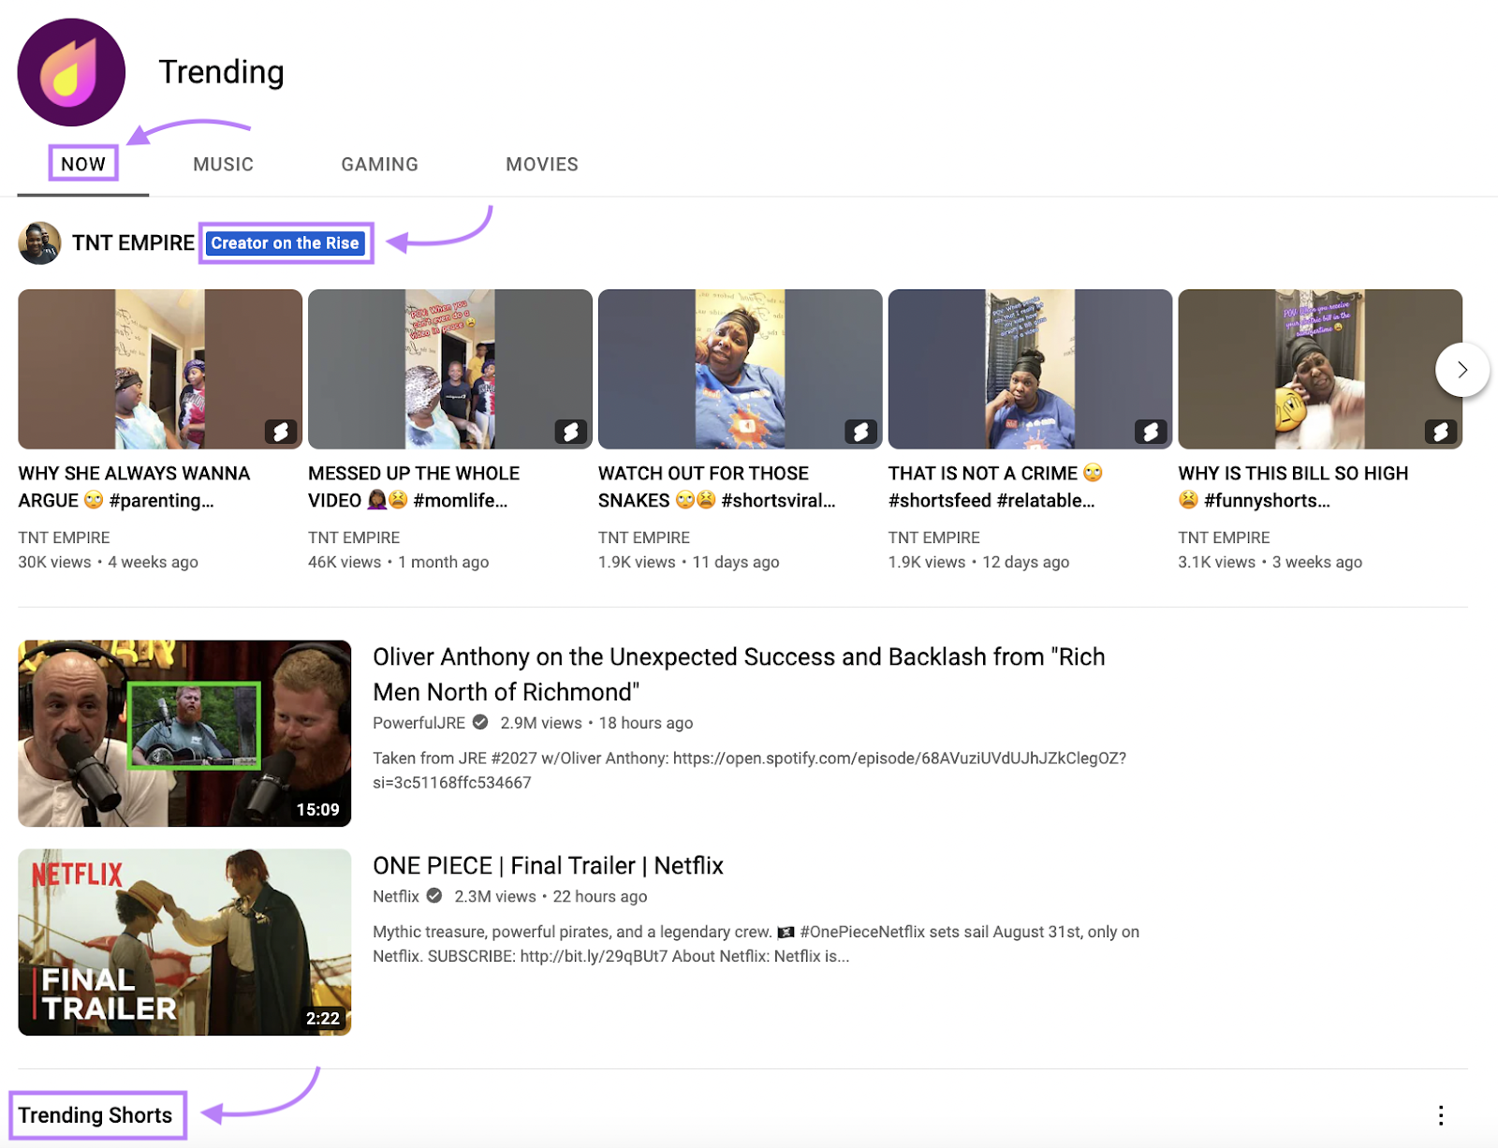Open the TNT EMPIRE channel avatar

click(x=39, y=243)
